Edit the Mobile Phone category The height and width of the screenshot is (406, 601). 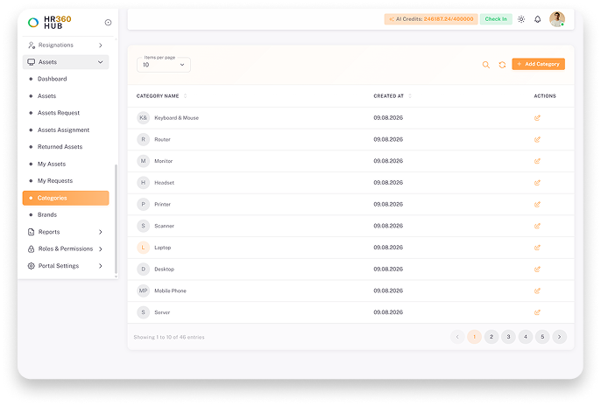[537, 290]
